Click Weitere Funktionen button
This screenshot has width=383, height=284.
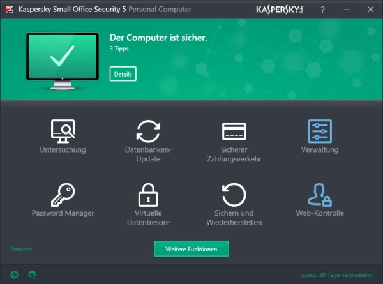click(x=191, y=249)
